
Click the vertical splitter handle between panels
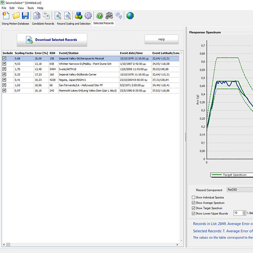(186, 137)
